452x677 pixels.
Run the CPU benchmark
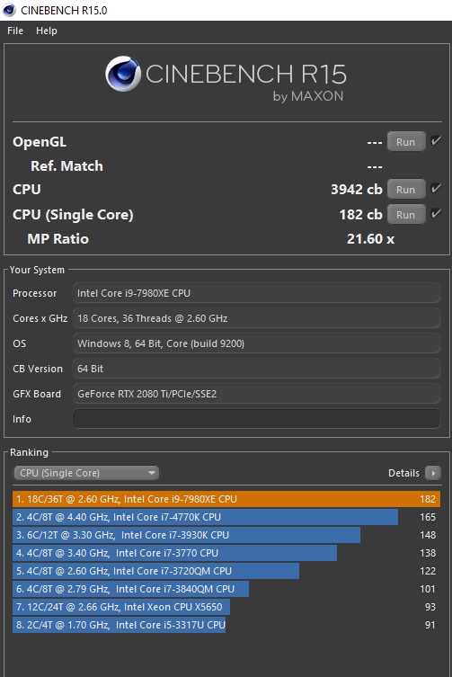[406, 189]
